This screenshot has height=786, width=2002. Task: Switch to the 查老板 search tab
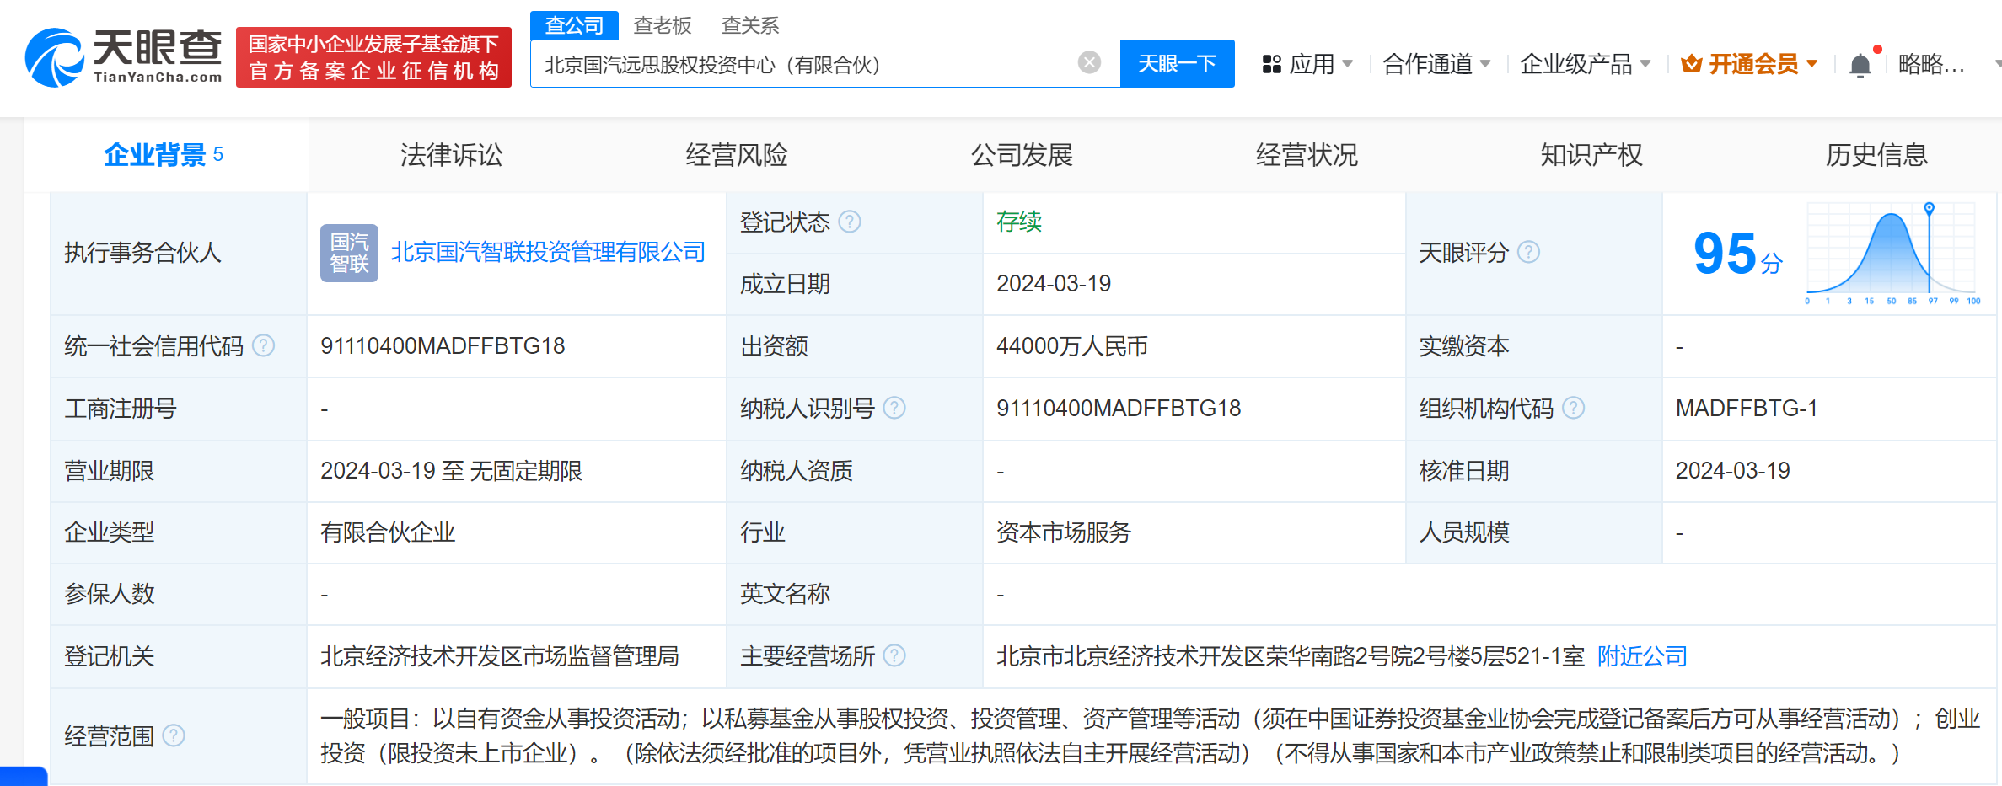(x=662, y=25)
